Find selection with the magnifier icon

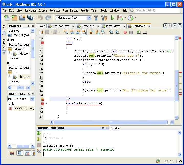(66, 32)
